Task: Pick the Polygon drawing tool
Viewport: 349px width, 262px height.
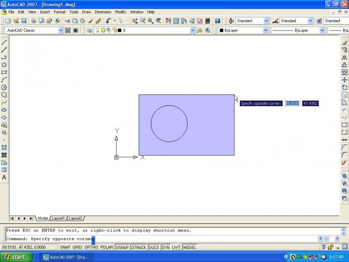Action: pos(4,65)
